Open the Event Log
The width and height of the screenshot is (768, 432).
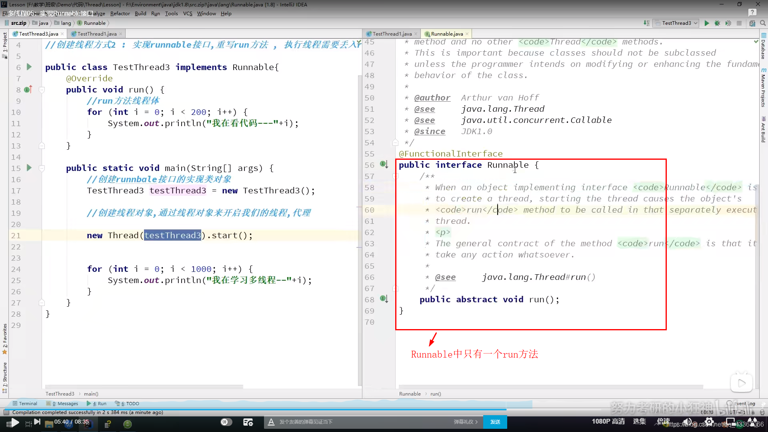(x=741, y=404)
